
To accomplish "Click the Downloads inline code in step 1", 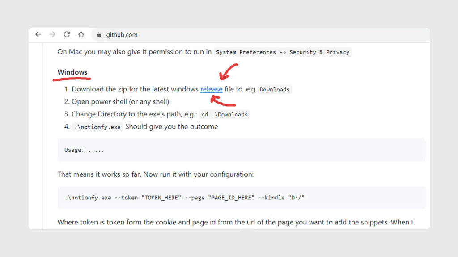I will coord(275,90).
